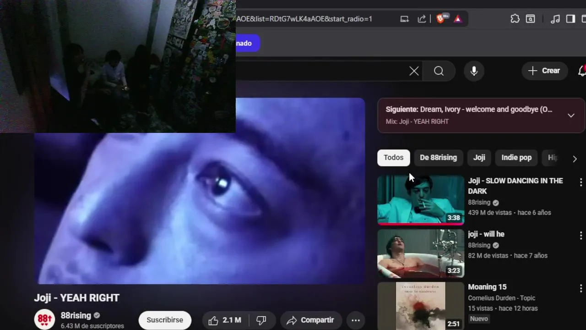Click the tab search icon in toolbar

coord(530,19)
